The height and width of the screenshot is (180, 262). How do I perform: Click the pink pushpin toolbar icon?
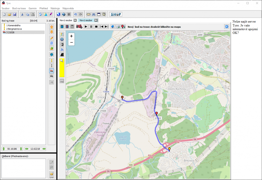tap(51, 15)
